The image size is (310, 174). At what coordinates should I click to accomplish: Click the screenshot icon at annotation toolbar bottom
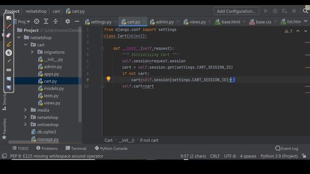9,87
